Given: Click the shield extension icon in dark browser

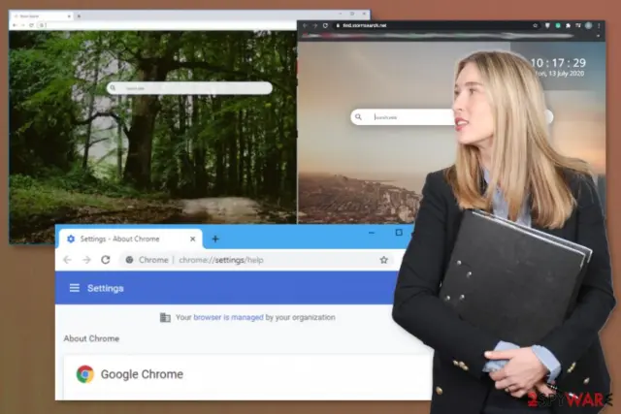Looking at the screenshot, I should tap(547, 25).
